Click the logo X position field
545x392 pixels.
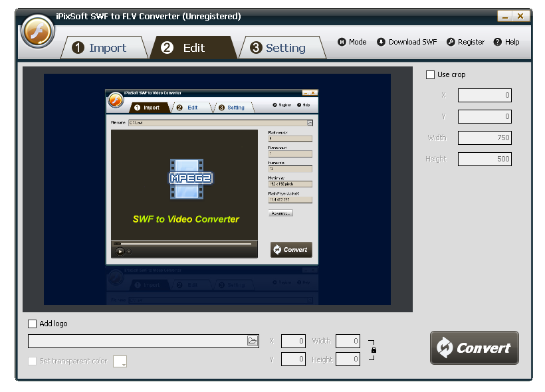(x=293, y=341)
